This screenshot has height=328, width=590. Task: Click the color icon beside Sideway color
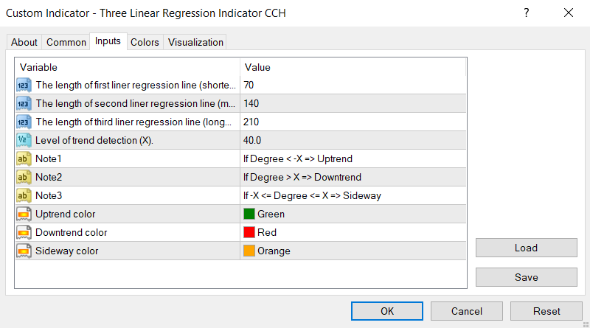point(24,251)
